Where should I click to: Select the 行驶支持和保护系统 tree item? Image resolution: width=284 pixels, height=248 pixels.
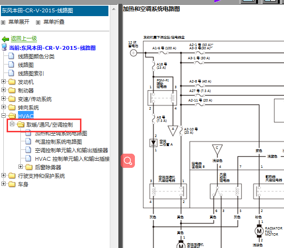click(x=41, y=176)
